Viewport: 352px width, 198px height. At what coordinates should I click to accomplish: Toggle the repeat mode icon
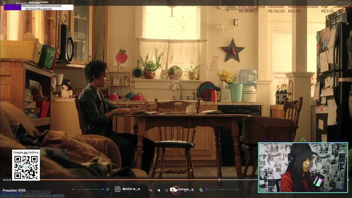[202, 190]
